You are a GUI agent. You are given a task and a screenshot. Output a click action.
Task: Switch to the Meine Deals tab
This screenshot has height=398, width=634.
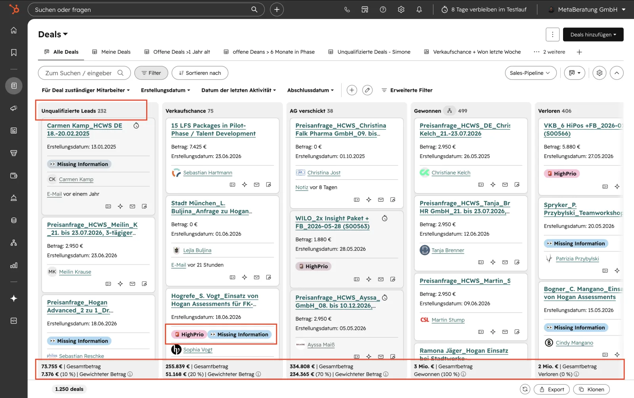click(x=111, y=52)
